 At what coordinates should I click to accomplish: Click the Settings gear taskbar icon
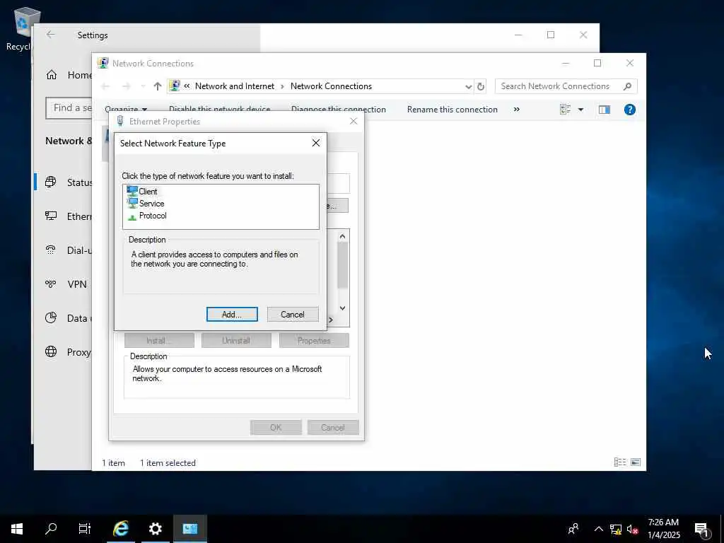[x=155, y=529]
